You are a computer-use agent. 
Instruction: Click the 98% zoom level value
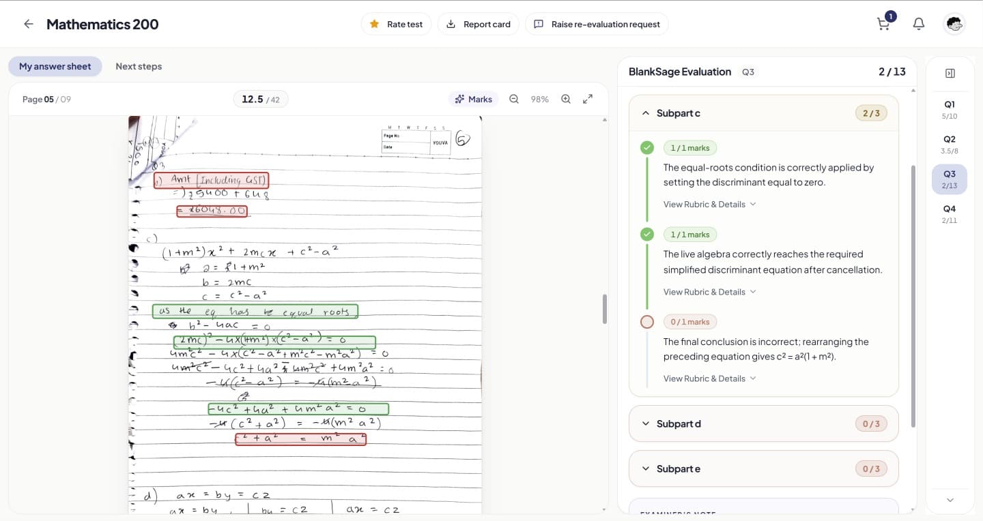tap(540, 99)
